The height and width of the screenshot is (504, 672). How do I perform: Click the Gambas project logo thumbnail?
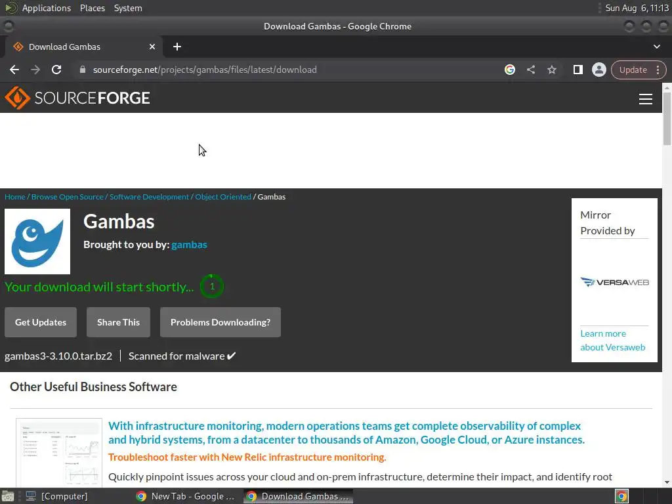pos(37,241)
